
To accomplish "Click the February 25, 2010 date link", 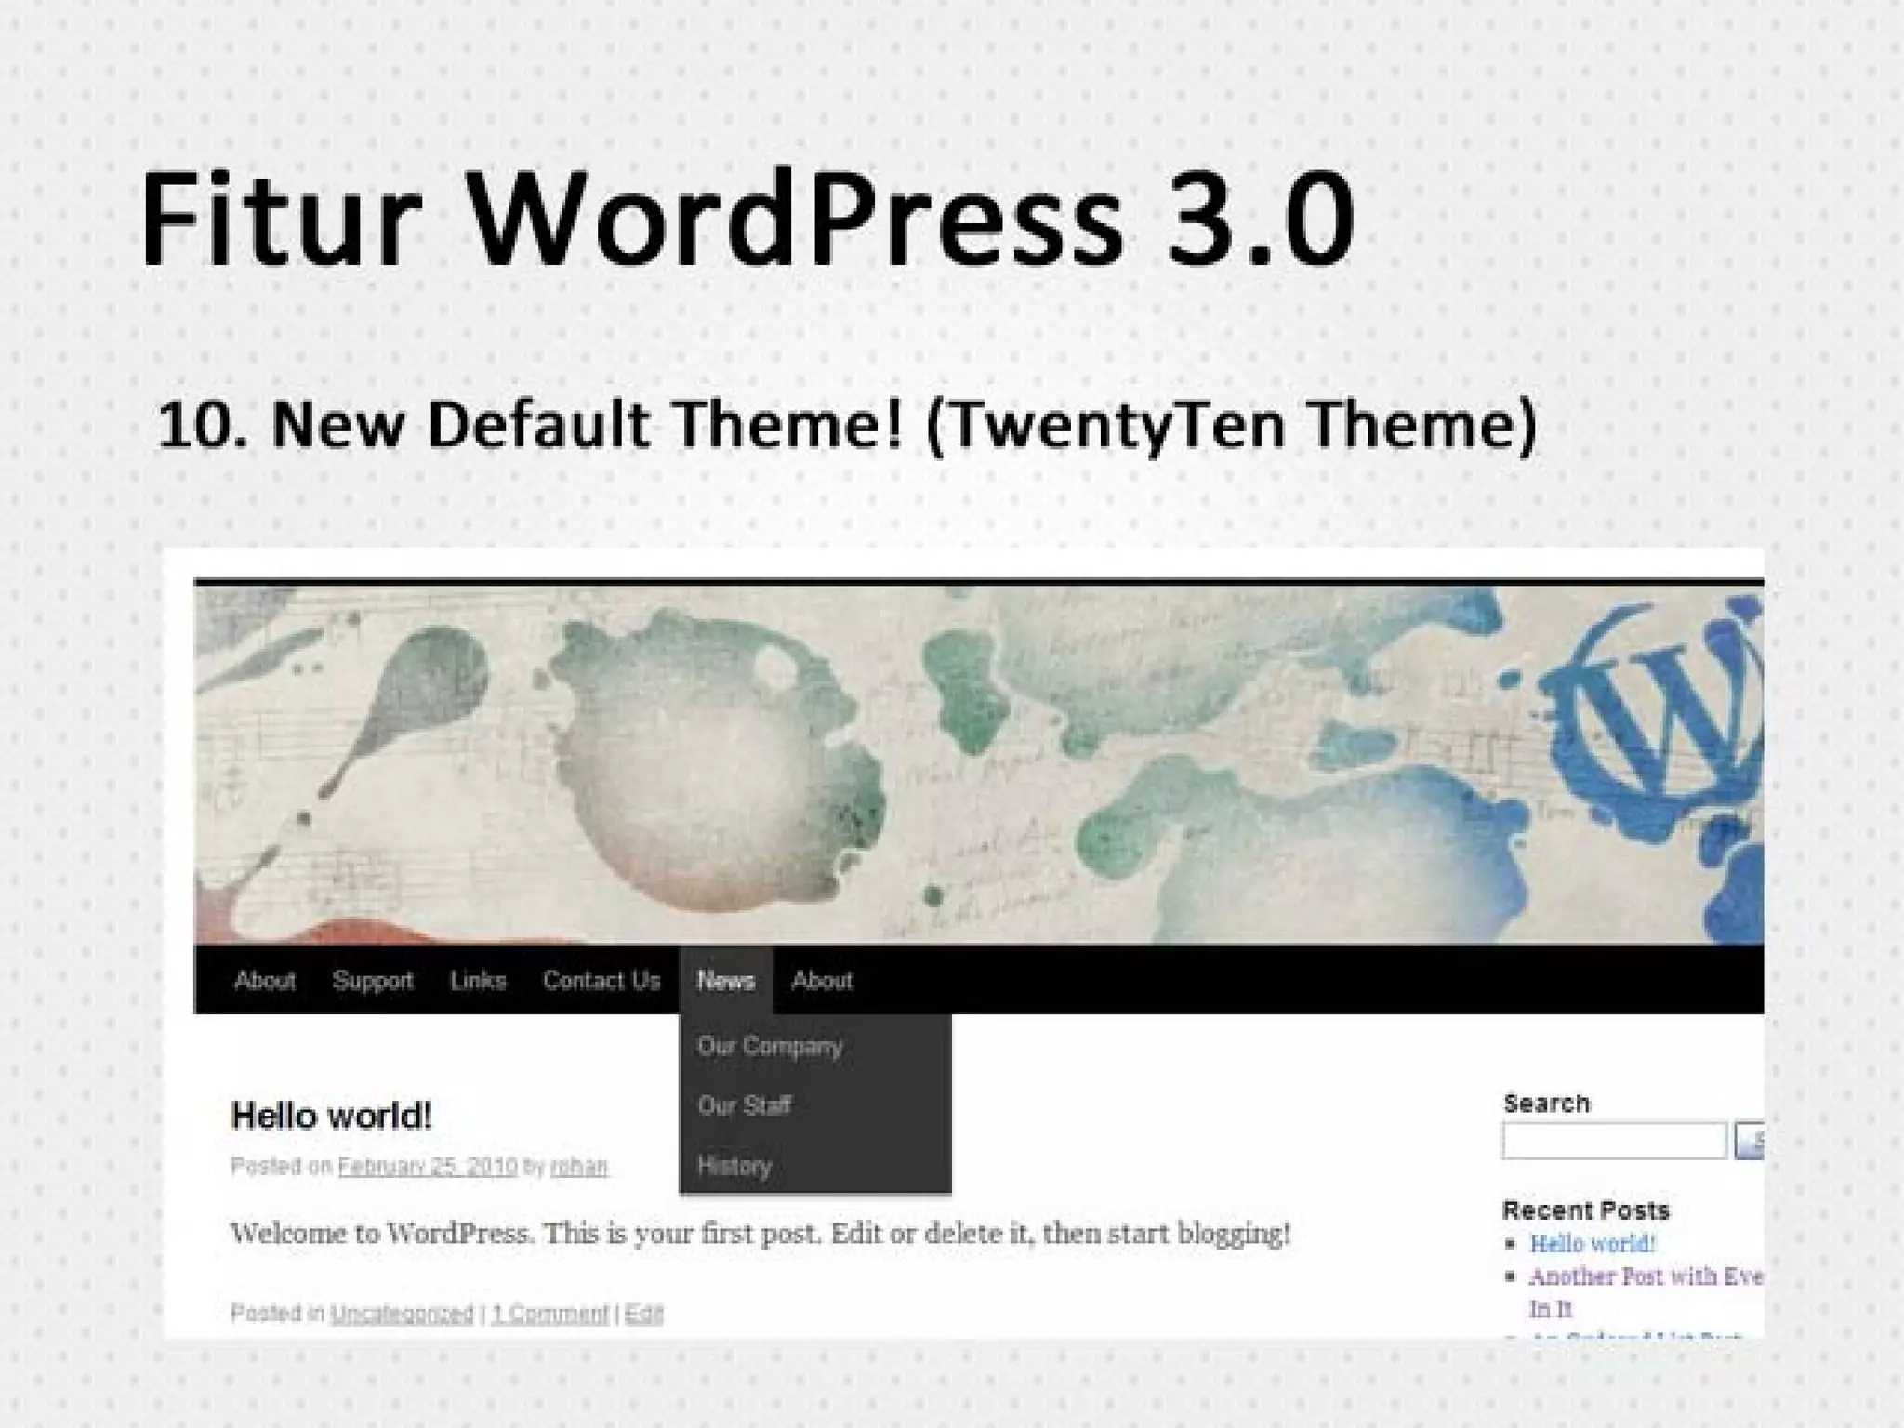I will point(427,1166).
